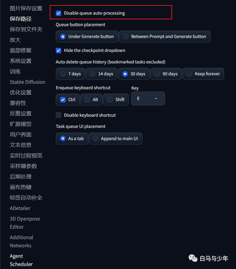Enable the Shift modifier checkbox
This screenshot has height=269, width=236.
coord(110,100)
